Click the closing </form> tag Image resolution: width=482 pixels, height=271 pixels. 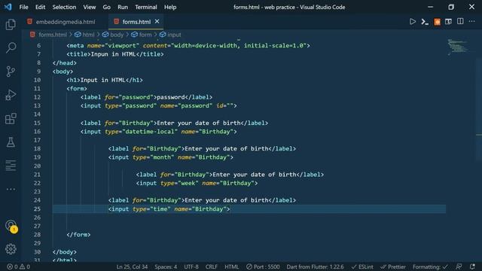tap(78, 235)
